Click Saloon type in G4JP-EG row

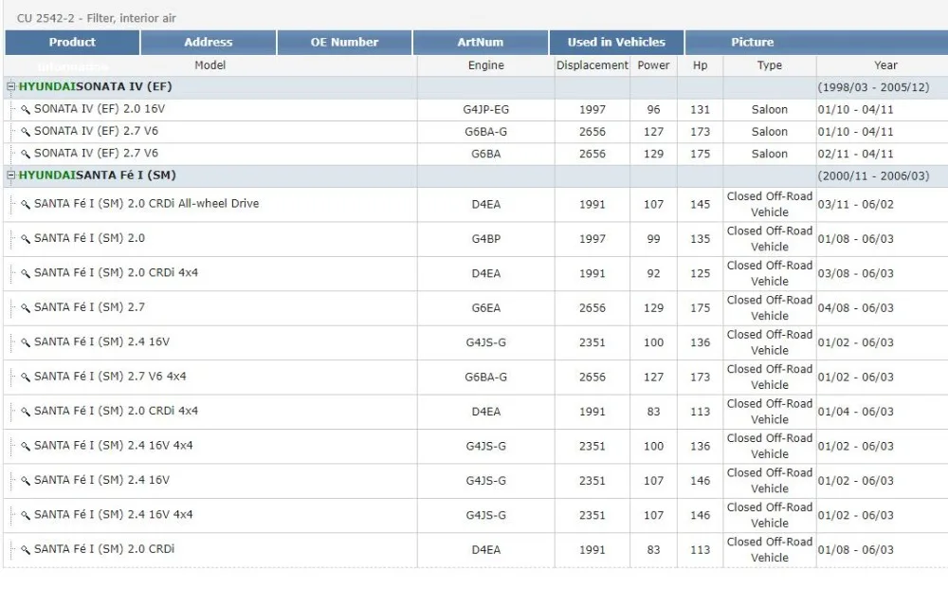coord(769,109)
